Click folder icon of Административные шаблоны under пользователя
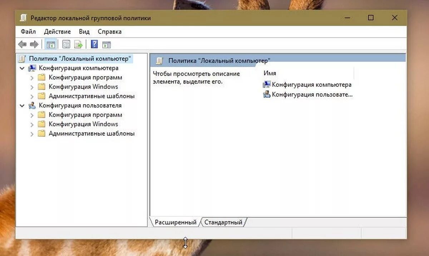The height and width of the screenshot is (256, 429). click(42, 133)
